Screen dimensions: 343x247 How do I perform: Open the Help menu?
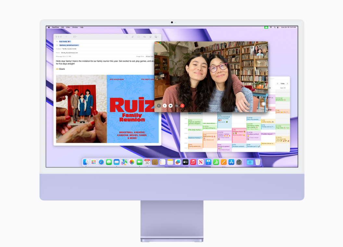[x=82, y=27]
